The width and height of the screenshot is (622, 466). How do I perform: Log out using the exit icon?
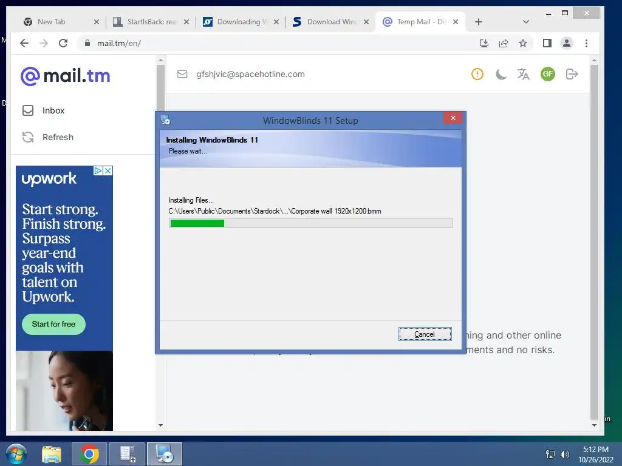pyautogui.click(x=572, y=74)
